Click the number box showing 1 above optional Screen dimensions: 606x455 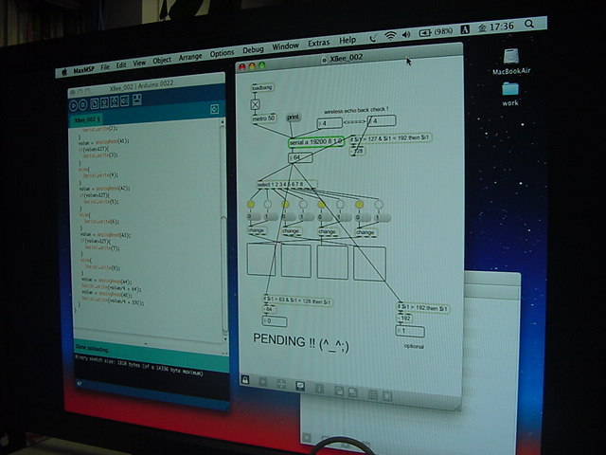tap(410, 331)
